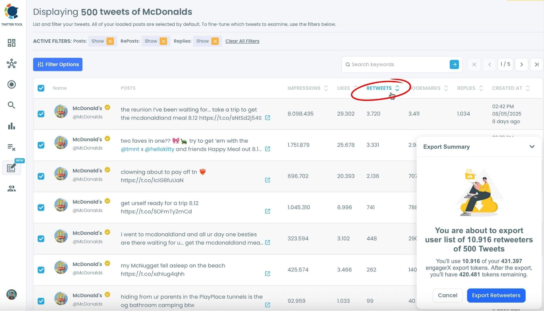This screenshot has height=311, width=544.
Task: Collapse the Export Summary panel
Action: coord(532,146)
